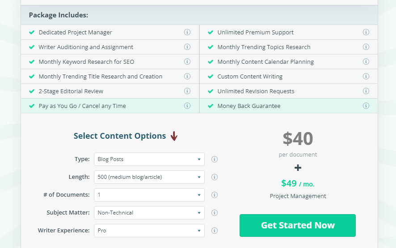Click the Select Content Options heading
The height and width of the screenshot is (248, 396).
(120, 136)
